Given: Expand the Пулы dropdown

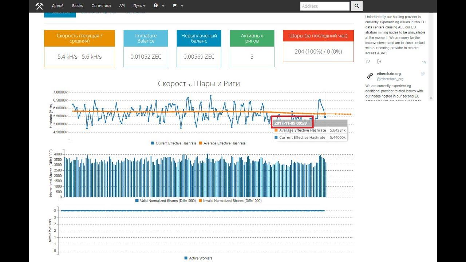Looking at the screenshot, I should click(x=139, y=6).
